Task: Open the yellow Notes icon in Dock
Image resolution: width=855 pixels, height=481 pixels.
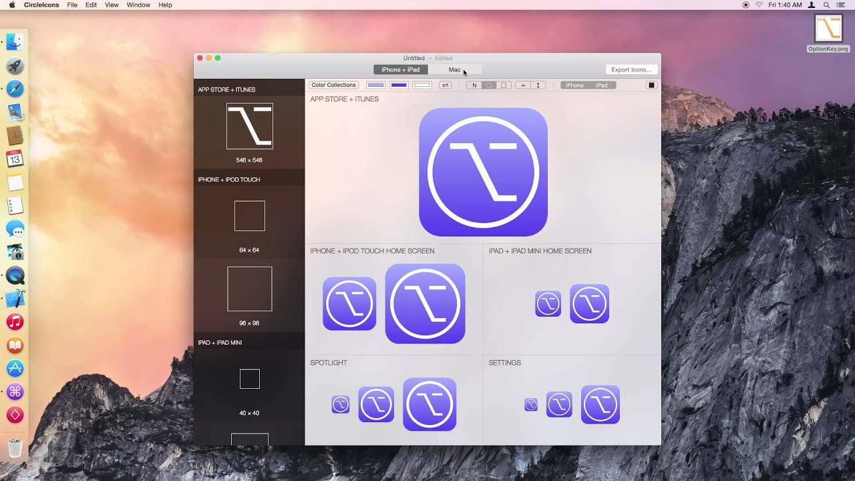Action: (15, 182)
